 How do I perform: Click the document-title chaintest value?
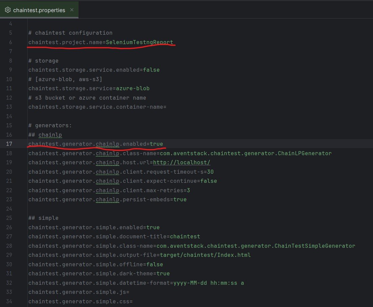185,237
